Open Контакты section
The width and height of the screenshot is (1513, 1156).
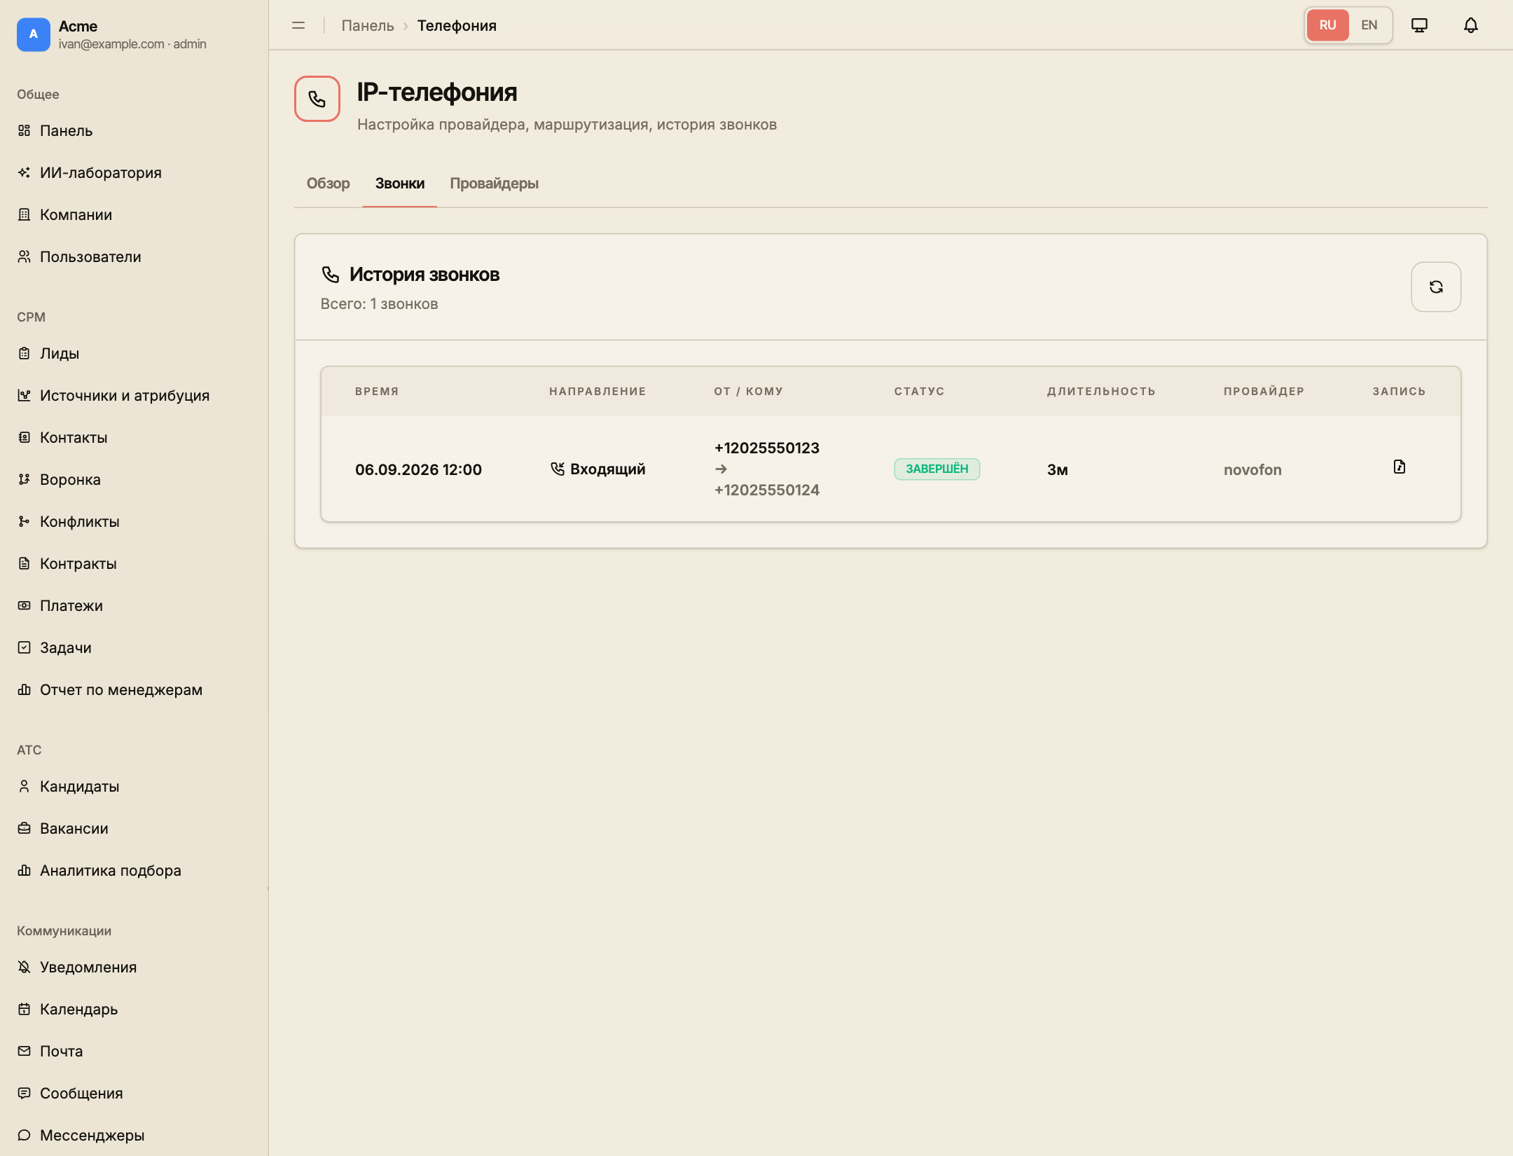[134, 438]
